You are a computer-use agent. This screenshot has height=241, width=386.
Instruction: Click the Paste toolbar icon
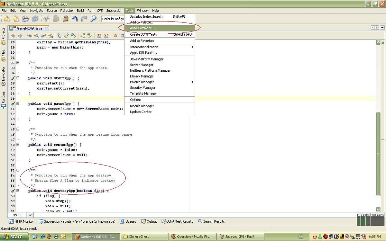click(x=65, y=19)
